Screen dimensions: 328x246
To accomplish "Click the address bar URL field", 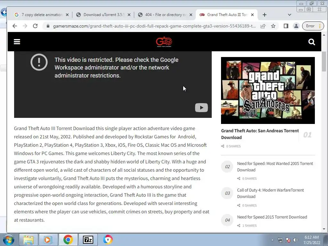I will (x=154, y=26).
